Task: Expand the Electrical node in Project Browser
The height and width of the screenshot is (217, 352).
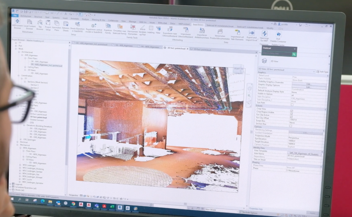Action: click(x=17, y=142)
